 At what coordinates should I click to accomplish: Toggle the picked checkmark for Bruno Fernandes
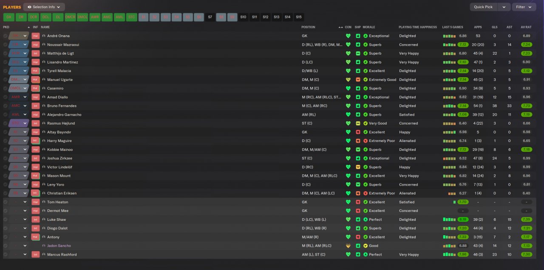[x=5, y=106]
